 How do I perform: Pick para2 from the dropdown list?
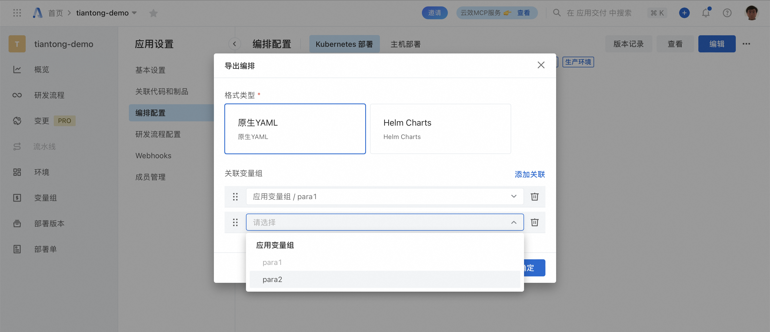[272, 279]
